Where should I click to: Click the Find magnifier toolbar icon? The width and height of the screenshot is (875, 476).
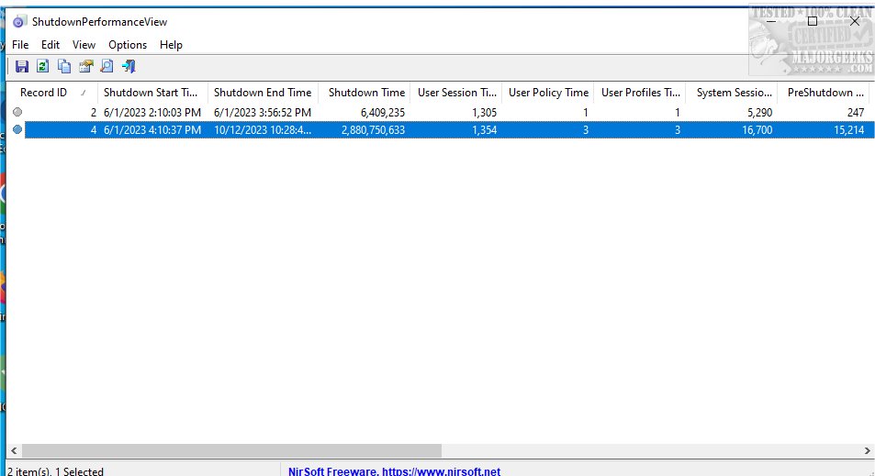click(x=107, y=66)
